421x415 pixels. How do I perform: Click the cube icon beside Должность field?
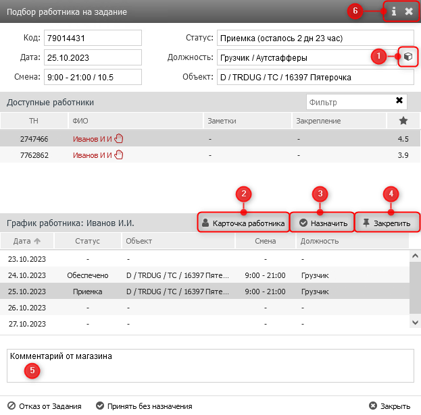(407, 58)
